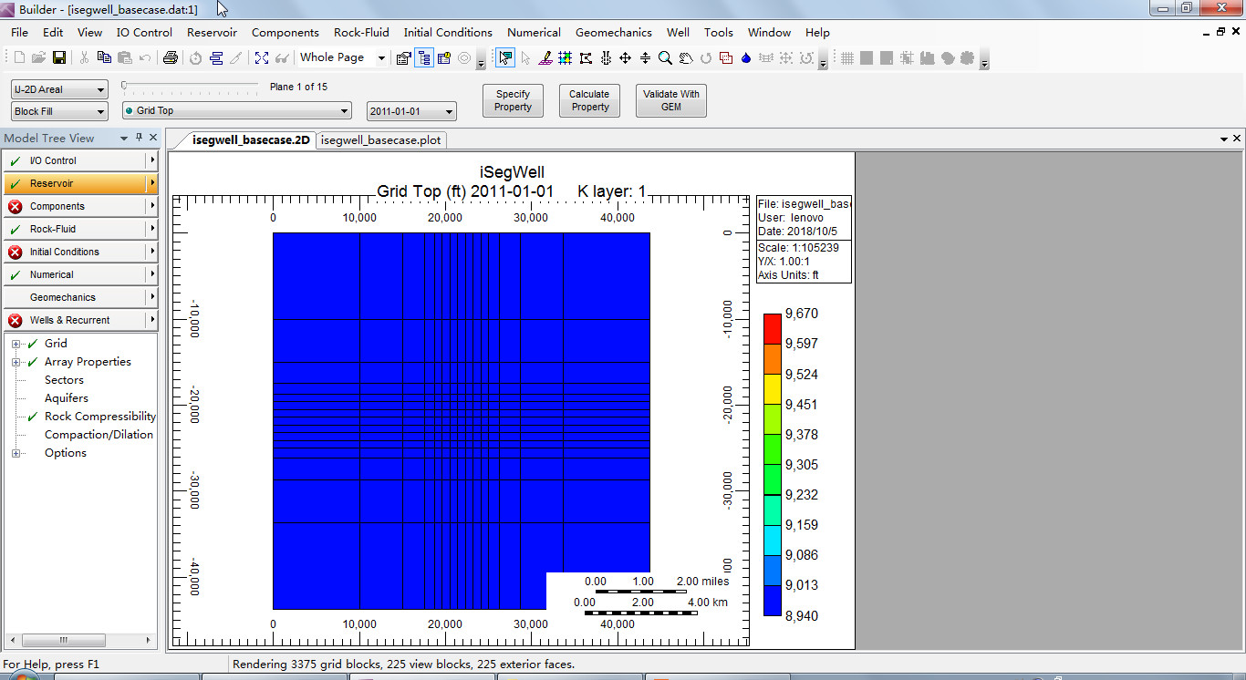This screenshot has height=680, width=1246.
Task: Pin the Model Tree View panel
Action: pyautogui.click(x=139, y=138)
